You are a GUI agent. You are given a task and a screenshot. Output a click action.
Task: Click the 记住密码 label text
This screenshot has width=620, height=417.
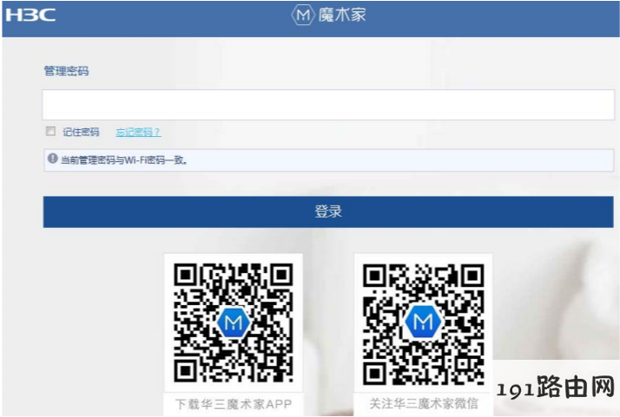click(x=81, y=132)
